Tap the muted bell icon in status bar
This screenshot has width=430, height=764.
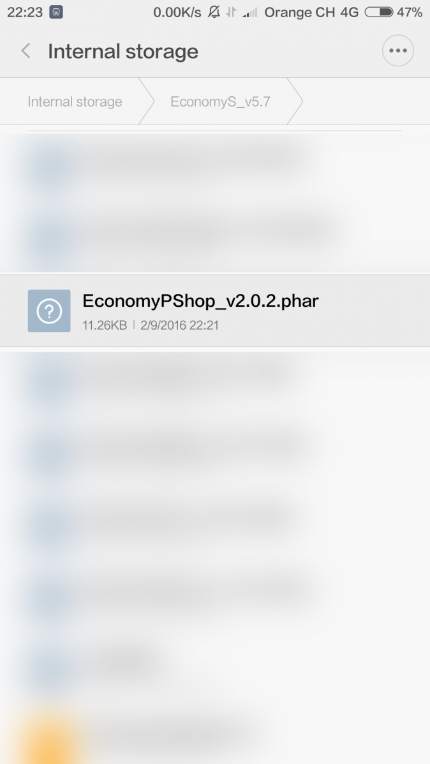click(214, 12)
